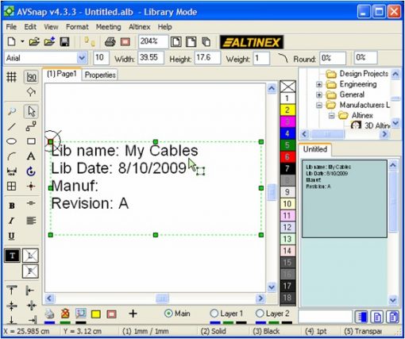Image resolution: width=405 pixels, height=339 pixels.
Task: Select the arrow pointer tool
Action: pos(31,111)
